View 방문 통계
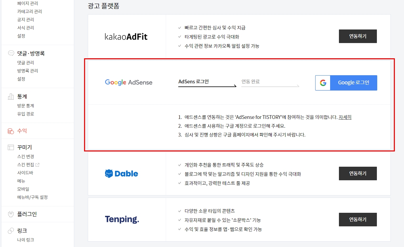The image size is (404, 247). click(x=25, y=106)
